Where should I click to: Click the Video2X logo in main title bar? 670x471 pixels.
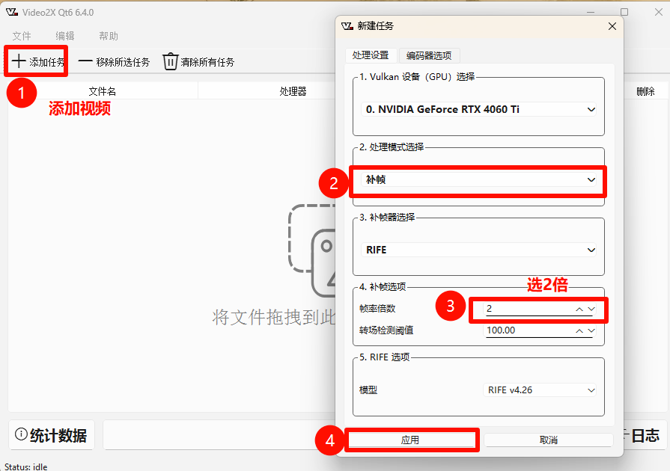12,13
